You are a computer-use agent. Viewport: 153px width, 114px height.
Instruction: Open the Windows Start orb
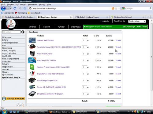tap(4, 112)
